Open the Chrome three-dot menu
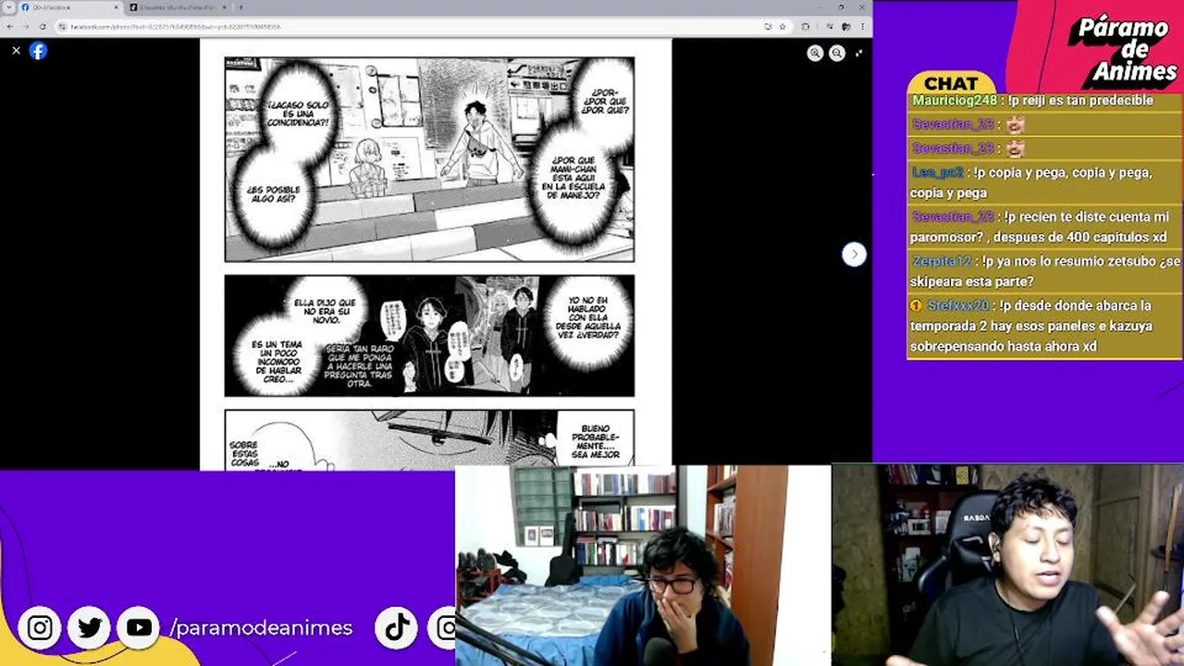This screenshot has height=666, width=1184. tap(861, 27)
